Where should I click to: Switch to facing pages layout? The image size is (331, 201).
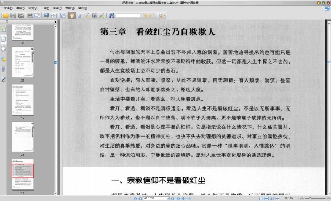point(271,198)
